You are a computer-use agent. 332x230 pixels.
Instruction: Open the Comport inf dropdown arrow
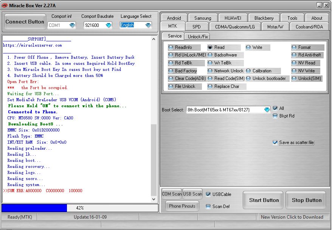[x=73, y=25]
